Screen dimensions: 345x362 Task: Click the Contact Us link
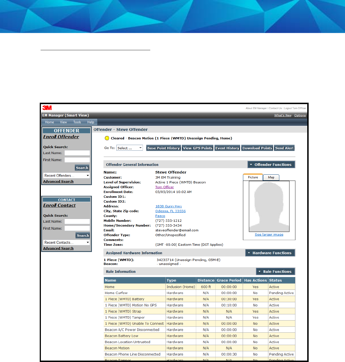(275, 108)
